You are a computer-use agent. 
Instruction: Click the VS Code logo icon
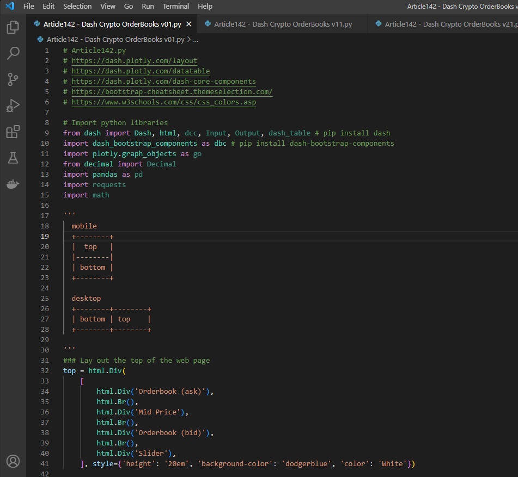coord(10,6)
